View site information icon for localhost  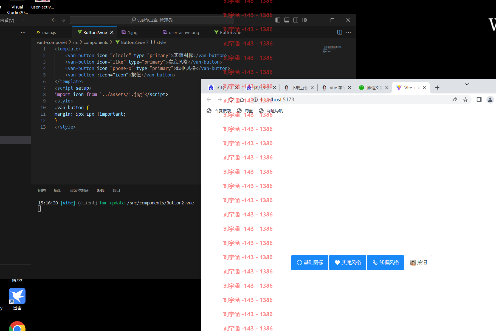tap(255, 99)
